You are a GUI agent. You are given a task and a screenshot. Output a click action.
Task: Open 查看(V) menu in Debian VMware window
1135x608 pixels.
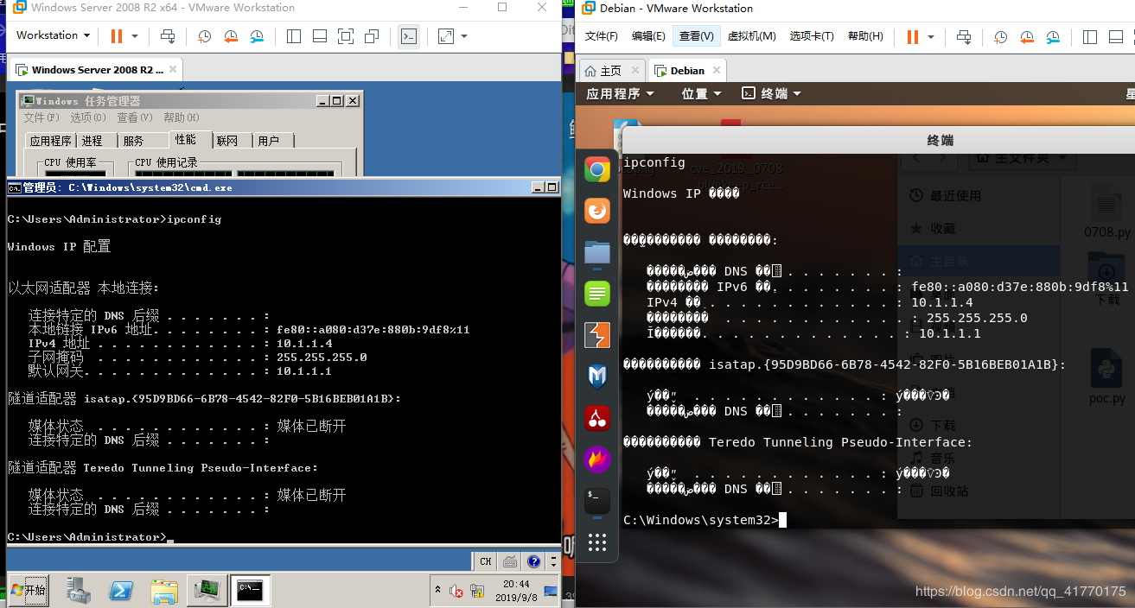pos(697,36)
